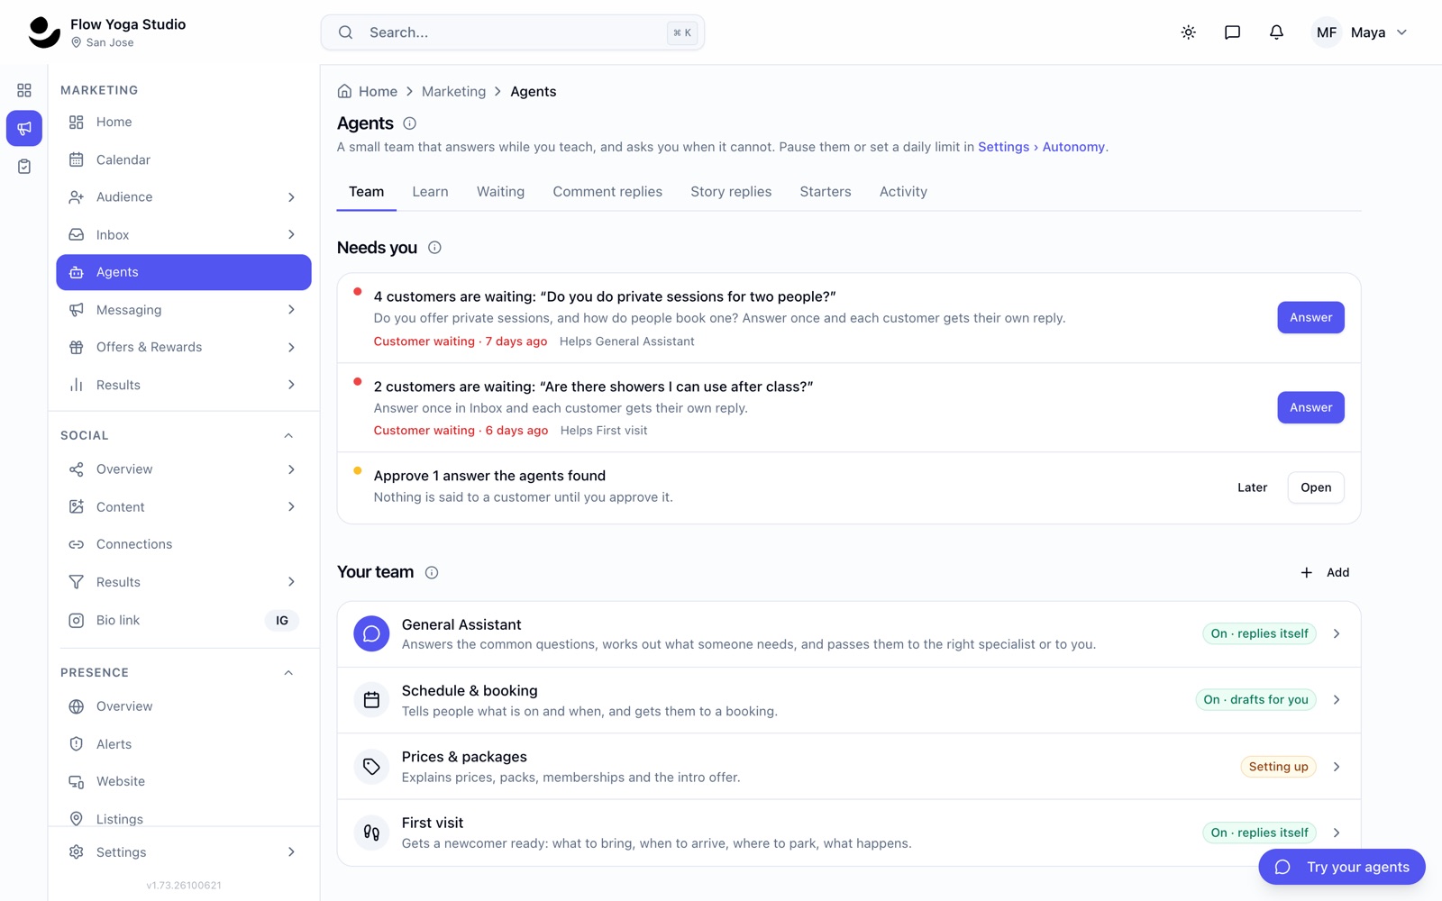Collapse the SOCIAL sidebar section
This screenshot has height=901, width=1442.
click(x=288, y=436)
